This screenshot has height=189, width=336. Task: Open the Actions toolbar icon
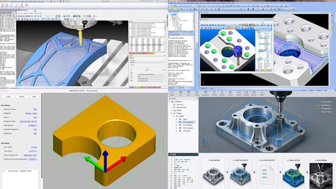[230, 93]
